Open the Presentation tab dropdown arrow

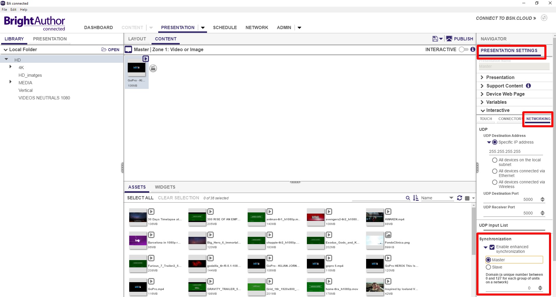coord(203,28)
